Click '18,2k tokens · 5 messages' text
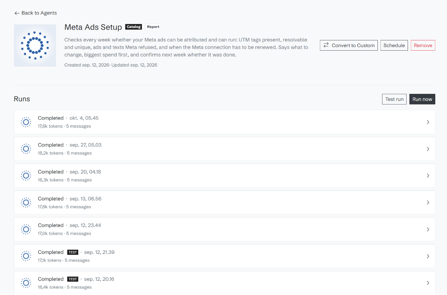The image size is (447, 295). [x=65, y=153]
